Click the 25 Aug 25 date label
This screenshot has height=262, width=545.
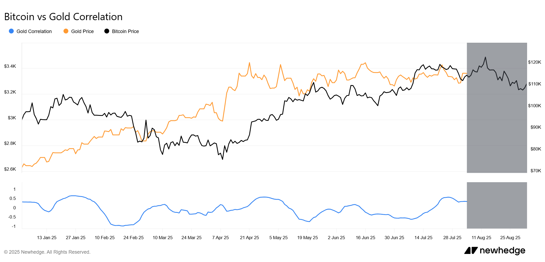click(x=510, y=238)
